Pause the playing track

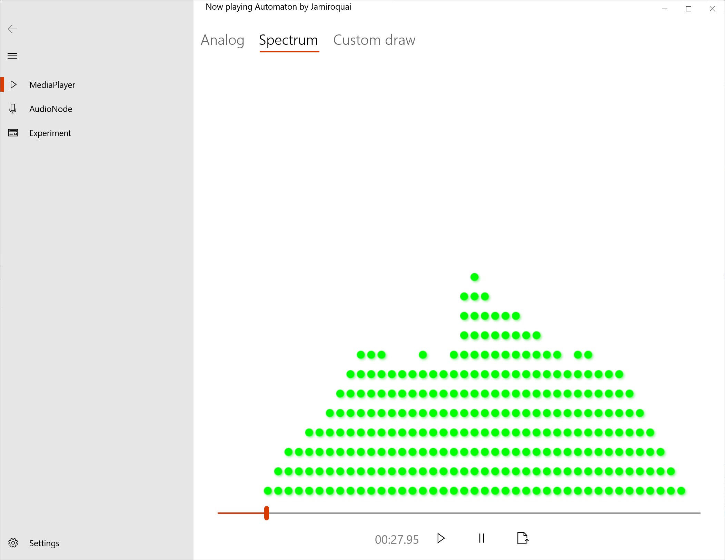481,538
